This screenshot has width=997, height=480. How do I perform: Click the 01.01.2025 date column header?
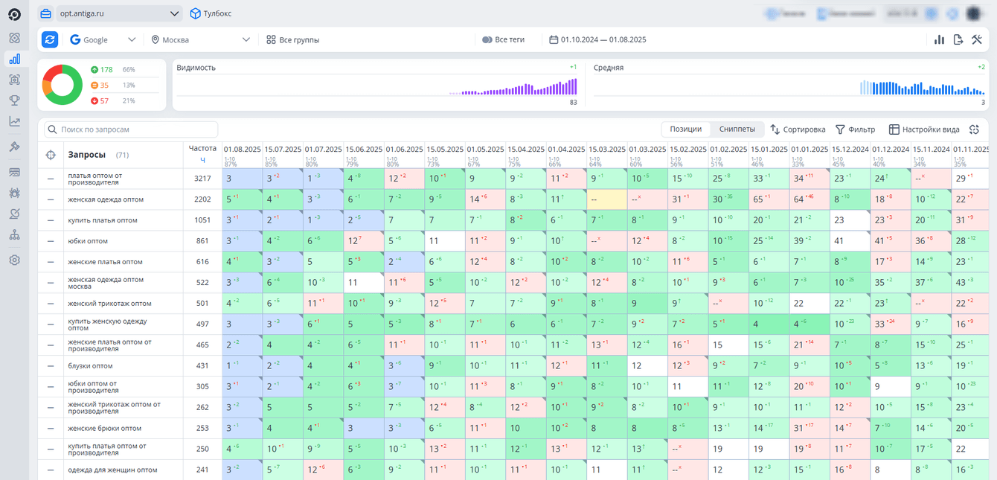[x=810, y=149]
